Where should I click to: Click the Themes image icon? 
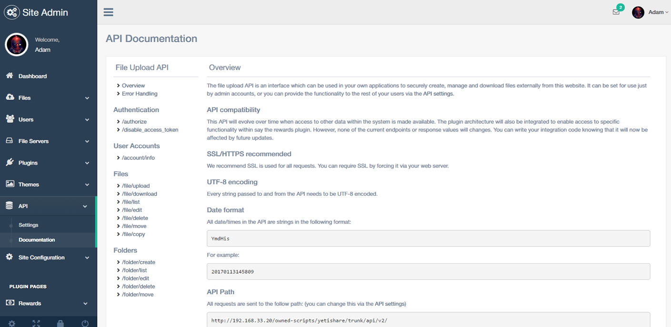(x=10, y=184)
